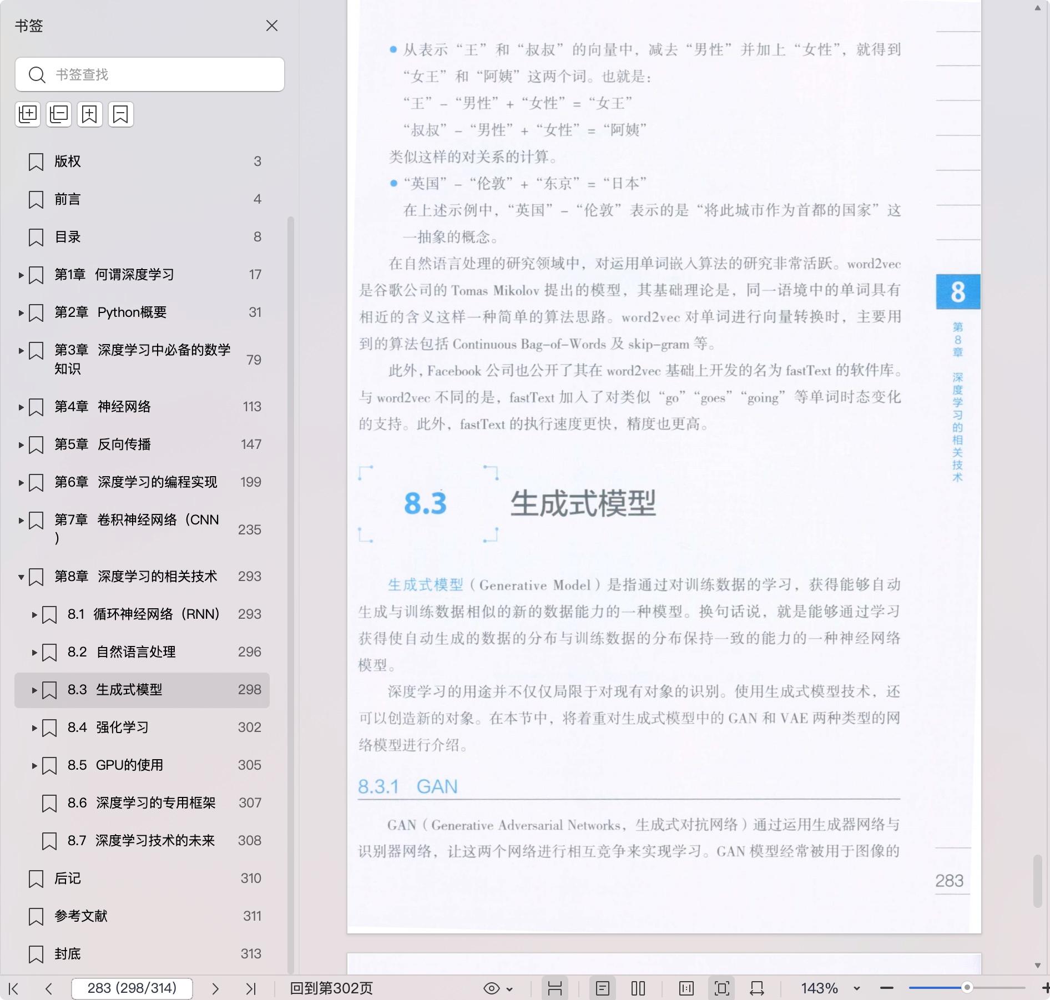
Task: Jump to the last page using the last-page arrow
Action: (251, 988)
